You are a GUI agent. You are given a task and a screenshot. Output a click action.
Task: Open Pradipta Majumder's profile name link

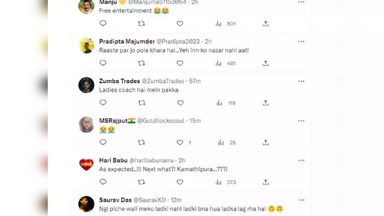point(127,41)
